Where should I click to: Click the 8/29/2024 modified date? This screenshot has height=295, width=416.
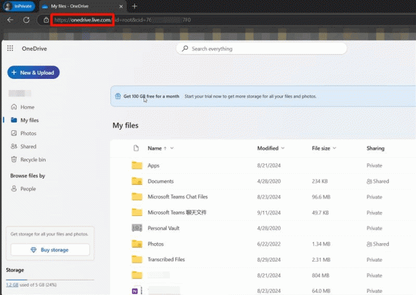click(269, 260)
